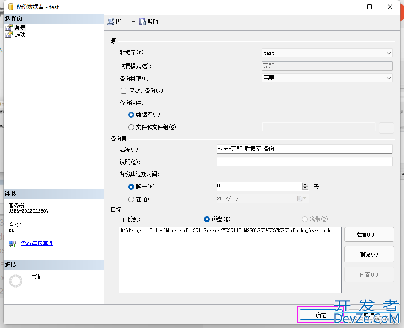Open View connection properties (查看连接属性) link

[37, 243]
